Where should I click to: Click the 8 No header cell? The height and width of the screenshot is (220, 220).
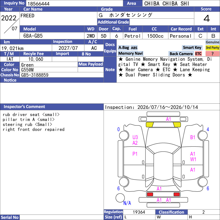(91, 54)
